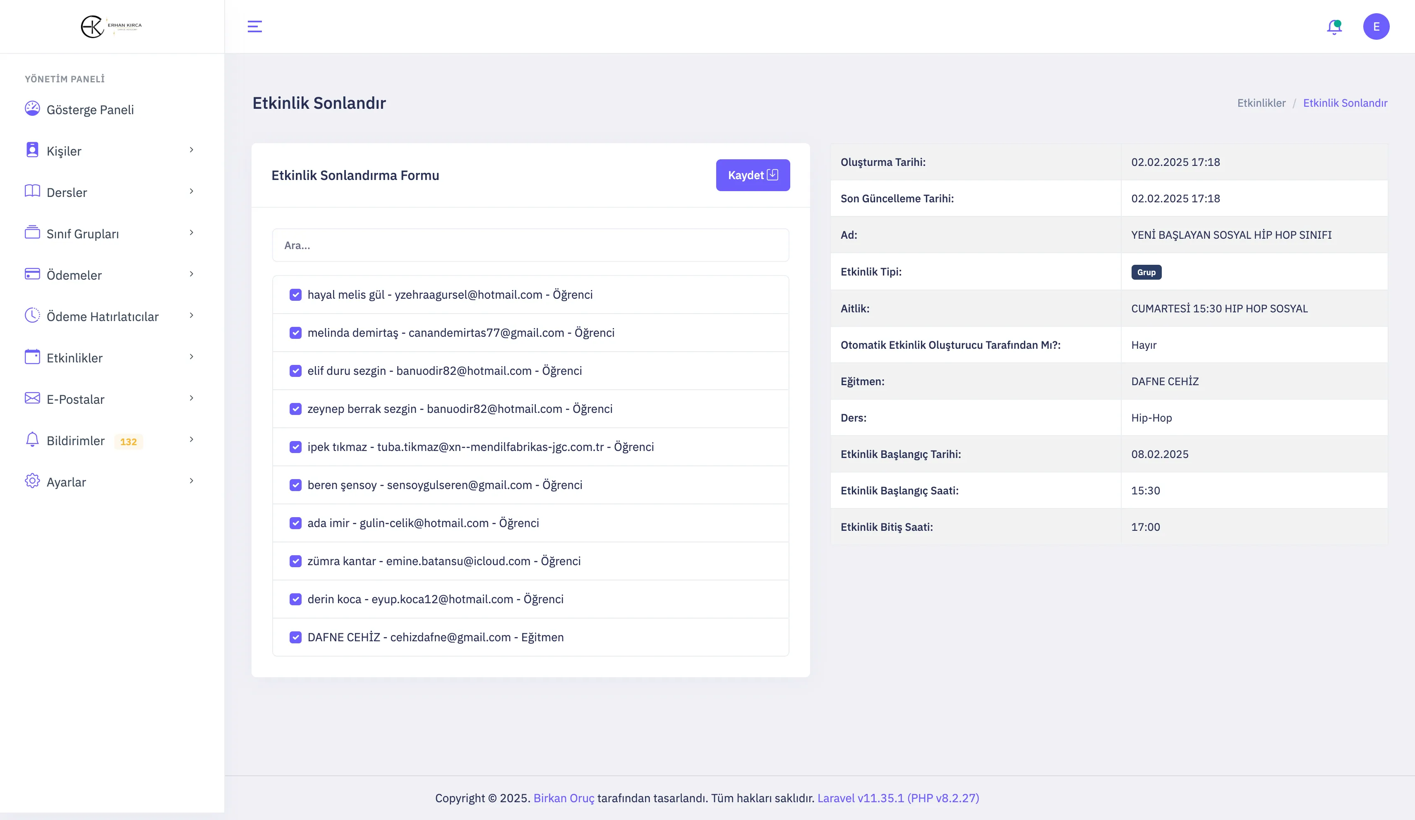Click the Gösterge Paneli dashboard icon
1415x820 pixels.
tap(32, 109)
